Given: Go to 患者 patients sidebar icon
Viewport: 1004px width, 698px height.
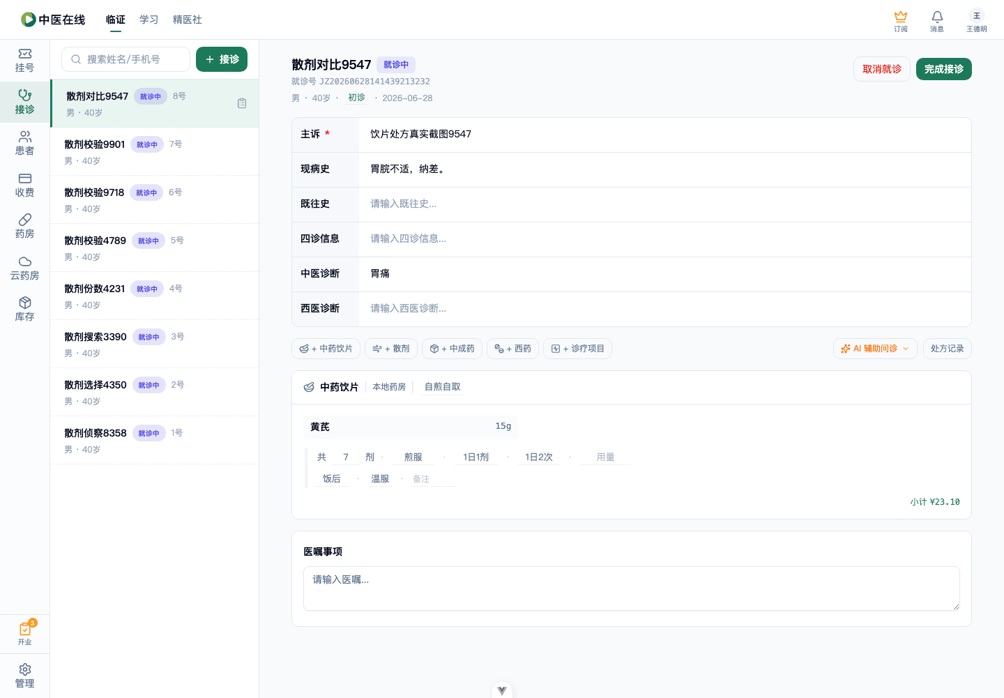Looking at the screenshot, I should point(24,144).
